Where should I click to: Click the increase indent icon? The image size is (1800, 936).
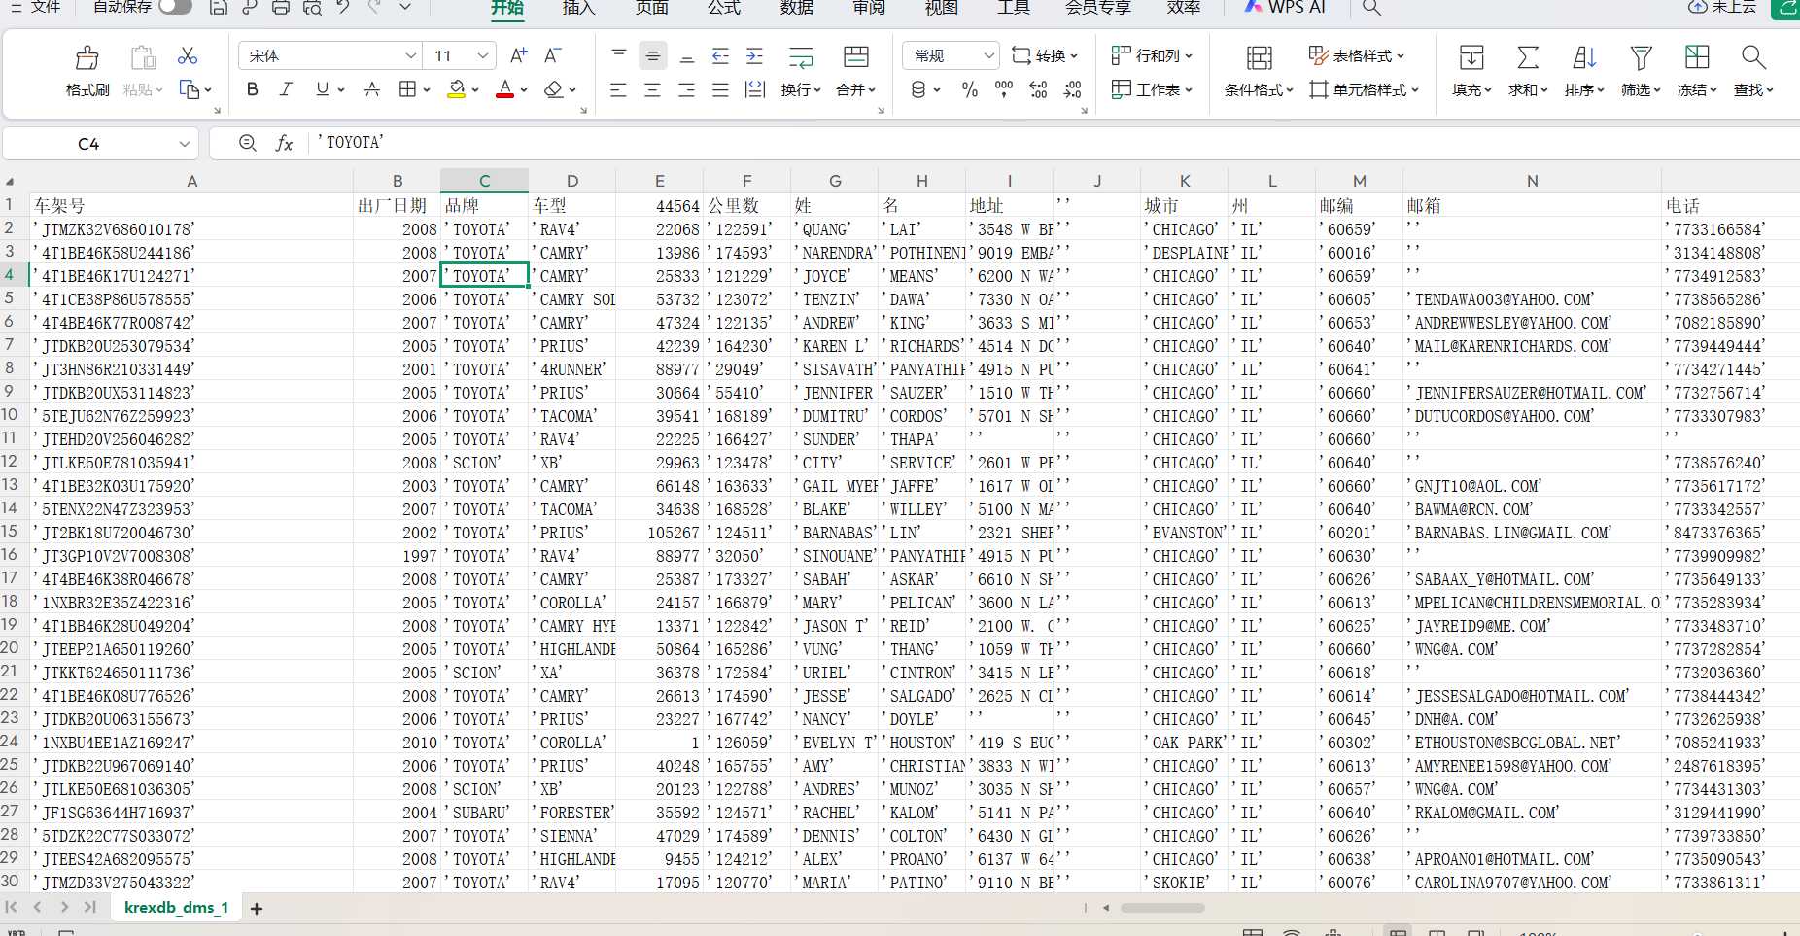pyautogui.click(x=754, y=55)
